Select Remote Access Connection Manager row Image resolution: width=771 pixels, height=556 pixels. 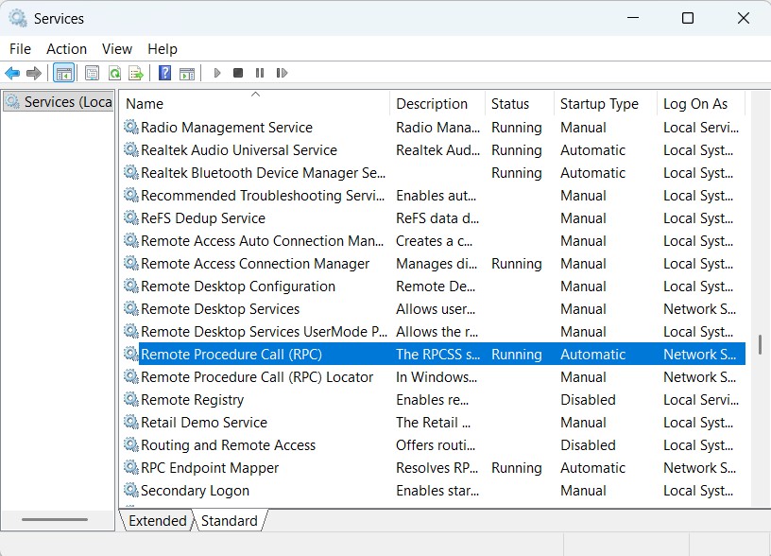(x=434, y=263)
